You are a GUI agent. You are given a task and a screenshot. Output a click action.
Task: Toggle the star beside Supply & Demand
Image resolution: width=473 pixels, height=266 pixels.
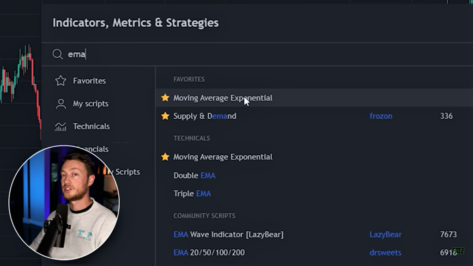pyautogui.click(x=165, y=116)
